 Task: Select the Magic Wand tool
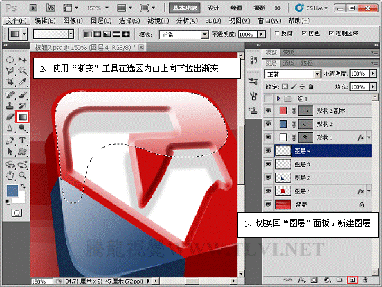click(22, 71)
